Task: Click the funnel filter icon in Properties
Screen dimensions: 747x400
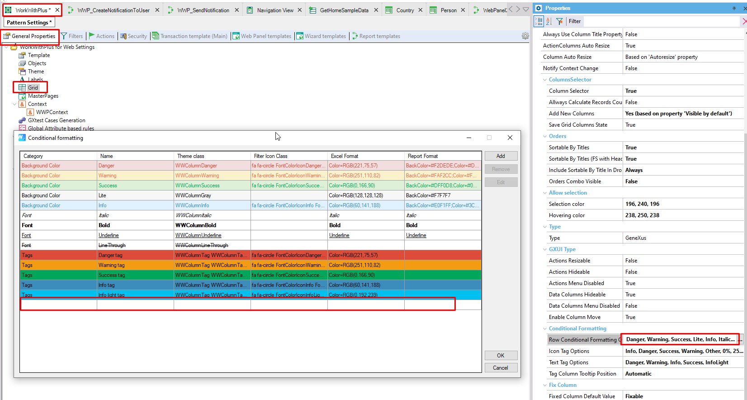Action: 559,21
